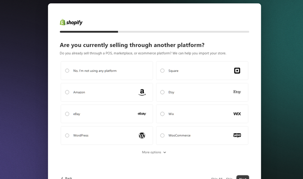
Task: Click the Shopify logo
Action: [x=71, y=22]
